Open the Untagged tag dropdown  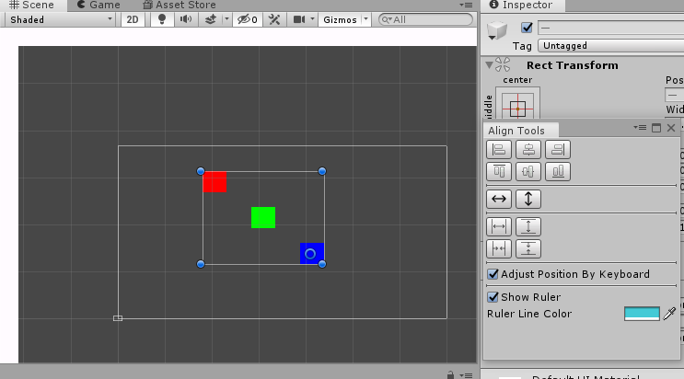610,45
